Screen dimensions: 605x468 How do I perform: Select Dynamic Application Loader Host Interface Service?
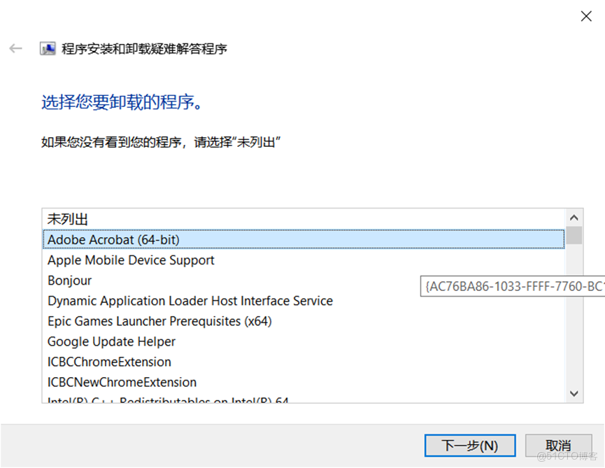190,301
